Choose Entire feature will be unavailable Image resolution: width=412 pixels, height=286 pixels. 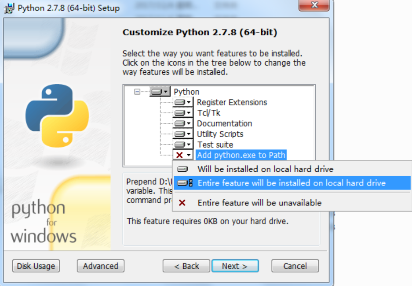coord(292,203)
